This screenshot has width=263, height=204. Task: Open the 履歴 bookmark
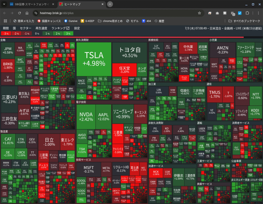point(159,21)
